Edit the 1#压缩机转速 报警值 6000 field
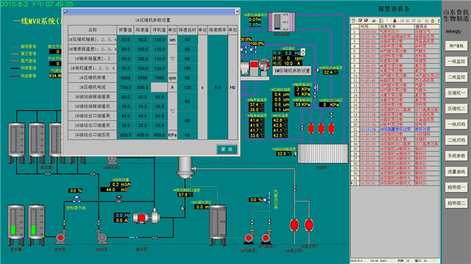 point(125,78)
